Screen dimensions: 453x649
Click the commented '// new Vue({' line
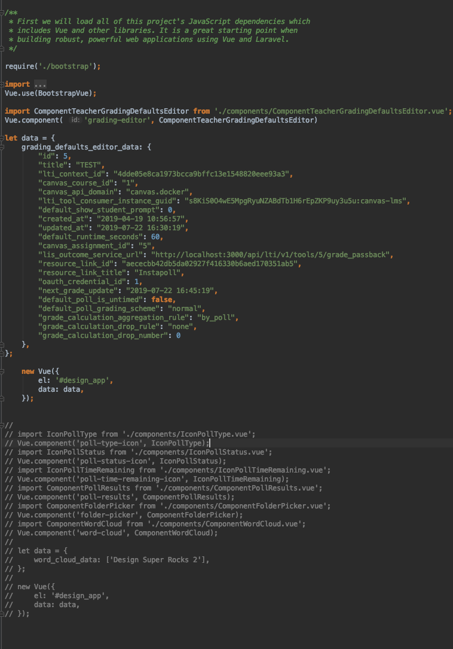pyautogui.click(x=30, y=587)
